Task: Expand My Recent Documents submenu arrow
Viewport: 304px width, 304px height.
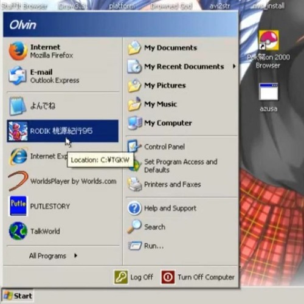Action: coord(234,66)
